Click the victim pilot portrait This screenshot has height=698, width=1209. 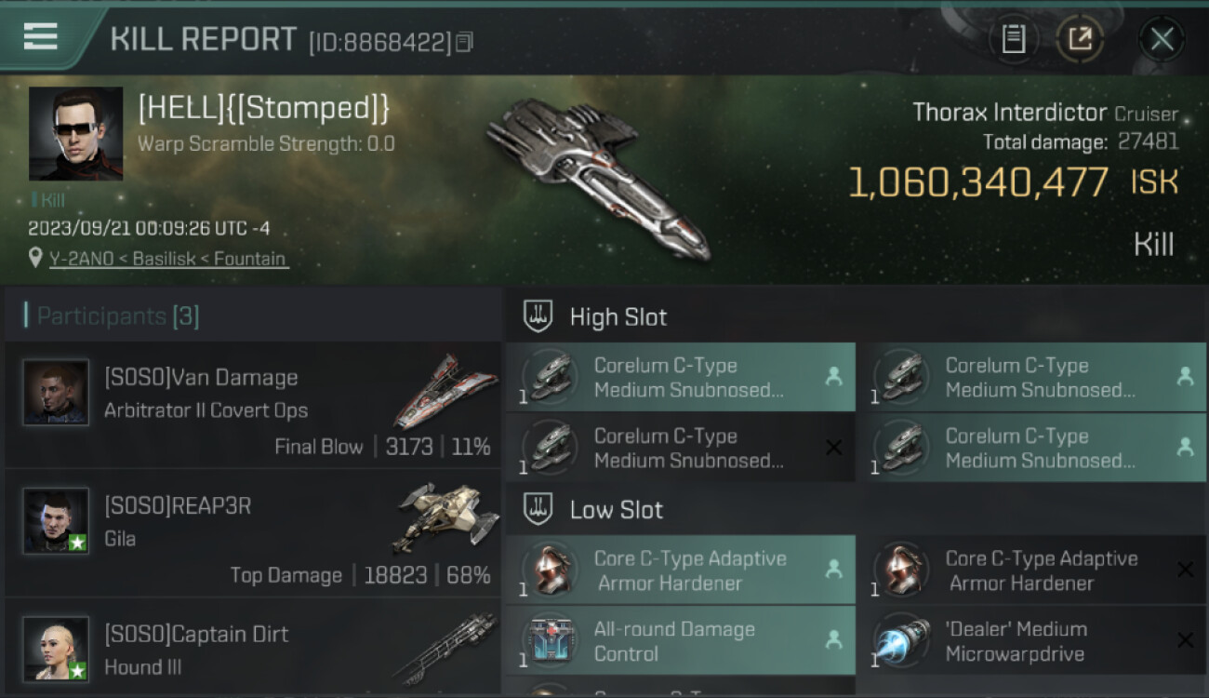pos(75,134)
